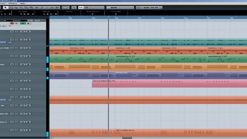Click the Transpose value field
The height and width of the screenshot is (139, 247).
93,14
